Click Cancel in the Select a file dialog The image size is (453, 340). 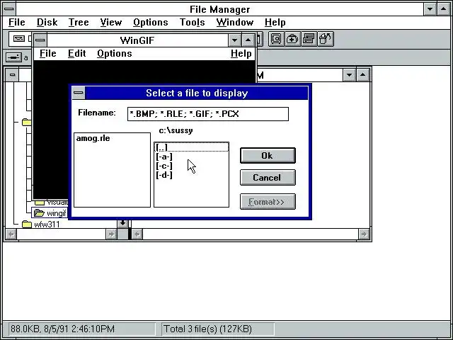268,178
